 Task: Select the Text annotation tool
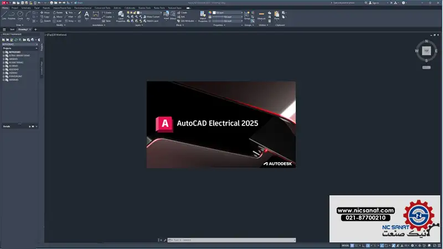[87, 15]
